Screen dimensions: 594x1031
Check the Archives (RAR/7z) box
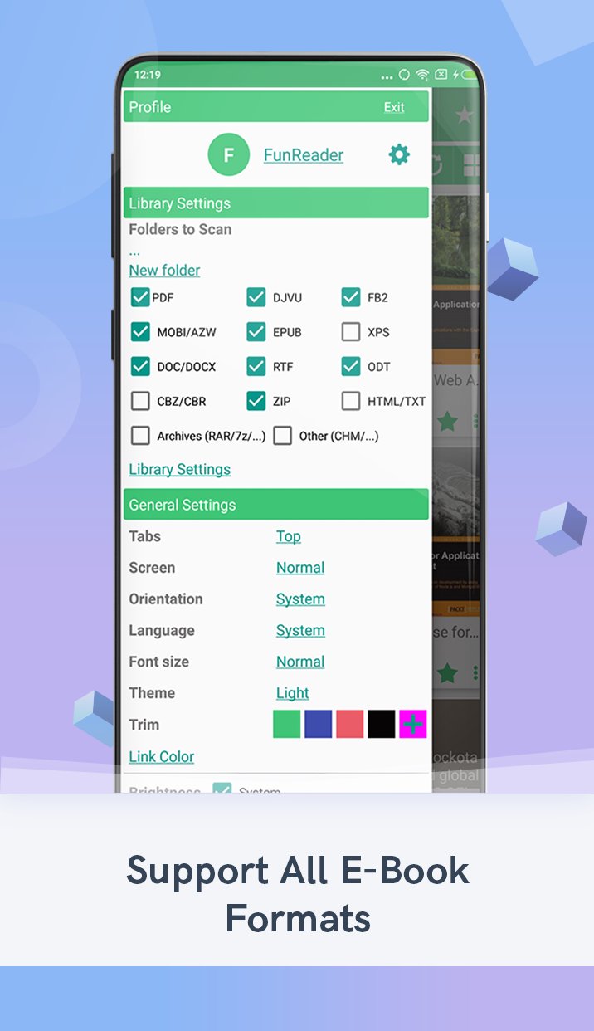click(141, 436)
